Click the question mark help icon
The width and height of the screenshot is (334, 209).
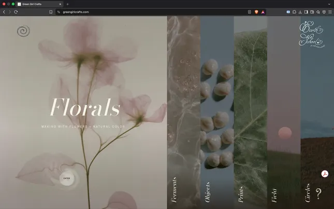318,193
